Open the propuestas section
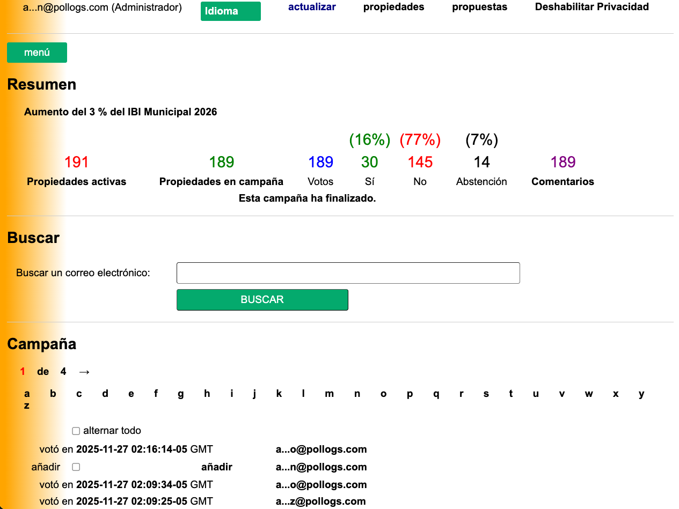This screenshot has height=509, width=679. click(x=479, y=7)
